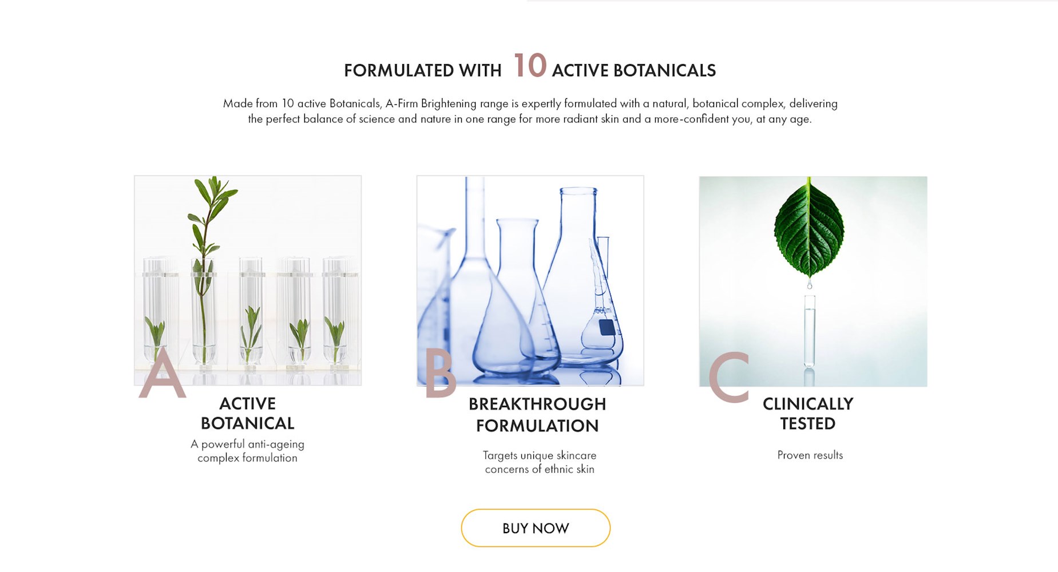Click the large pink letter C

[x=730, y=377]
